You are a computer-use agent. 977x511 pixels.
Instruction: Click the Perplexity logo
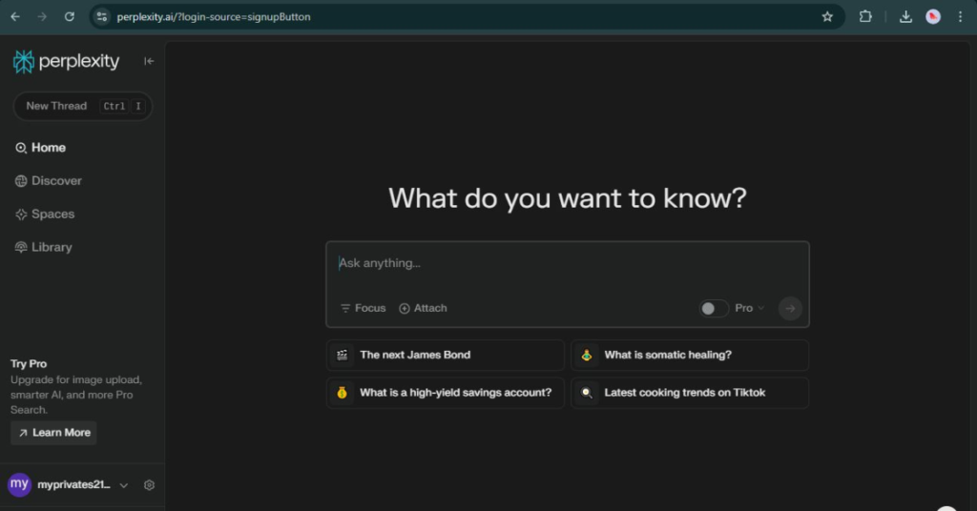pos(66,61)
